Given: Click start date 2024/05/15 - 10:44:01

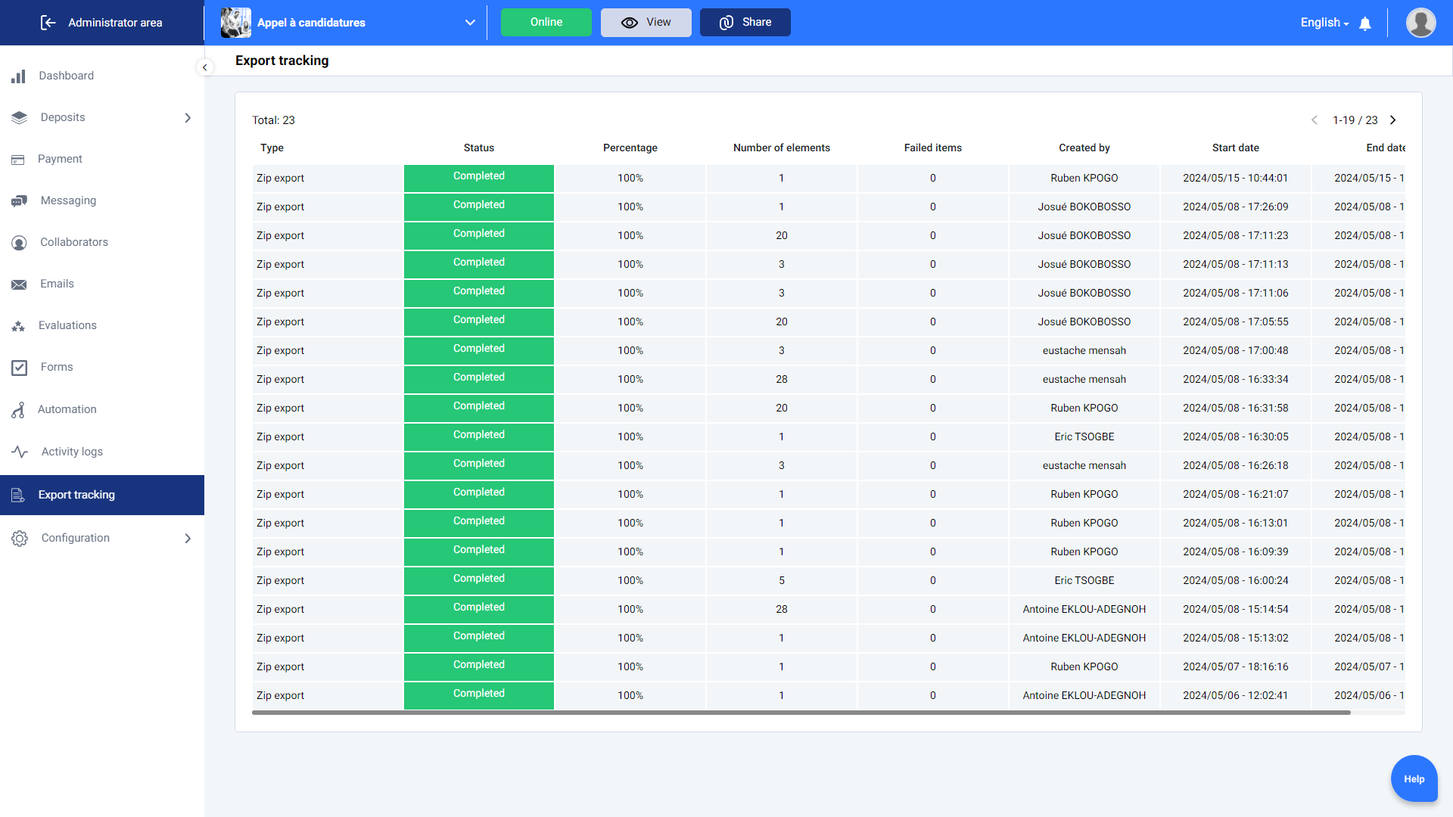Looking at the screenshot, I should pos(1235,179).
